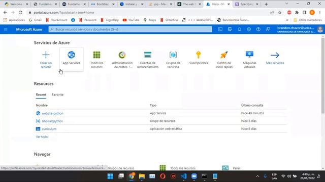Click the Última consulta column header
This screenshot has width=325, height=182.
(252, 105)
